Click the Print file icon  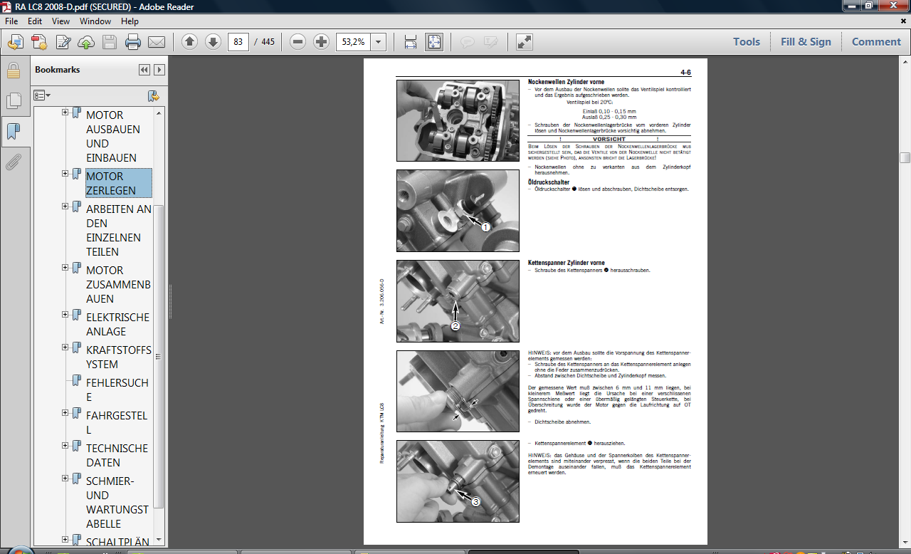click(x=132, y=42)
